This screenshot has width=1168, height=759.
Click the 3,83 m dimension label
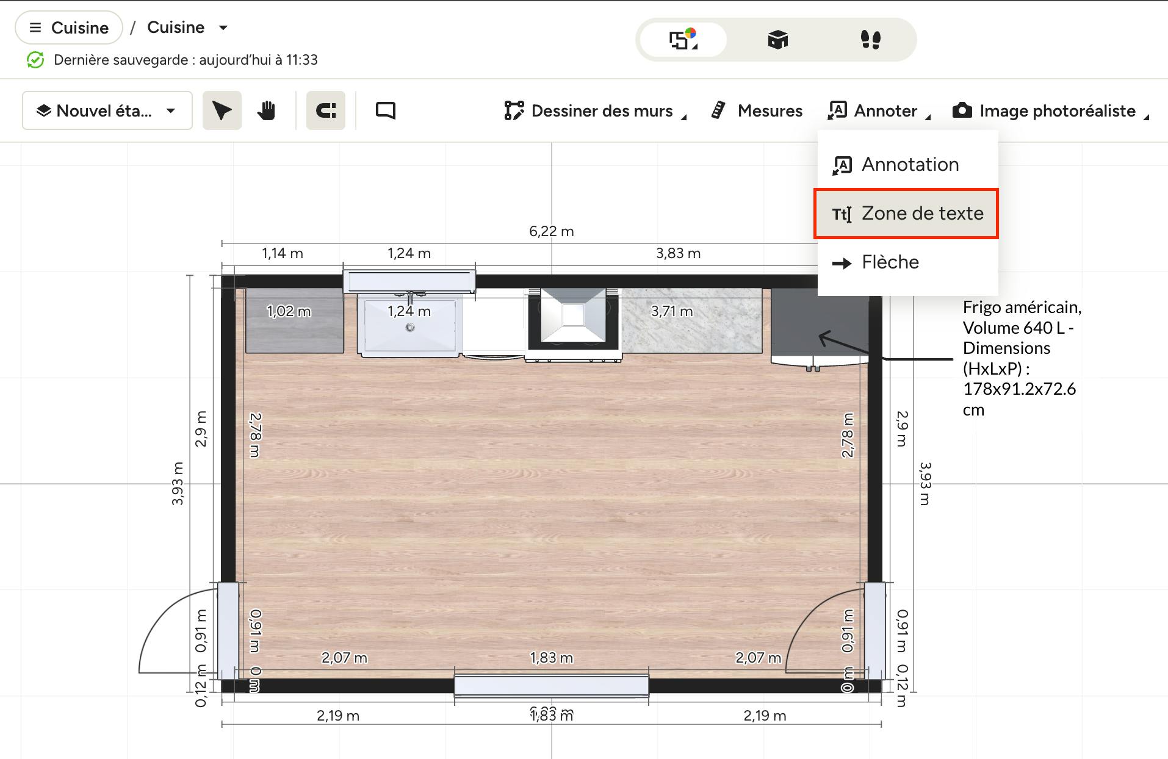(679, 253)
